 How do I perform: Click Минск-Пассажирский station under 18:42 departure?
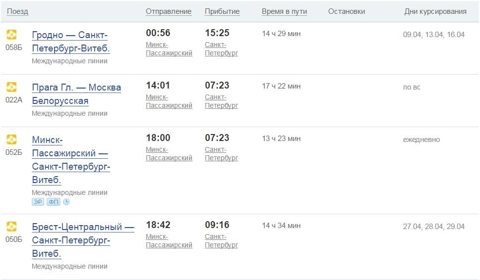click(x=169, y=241)
